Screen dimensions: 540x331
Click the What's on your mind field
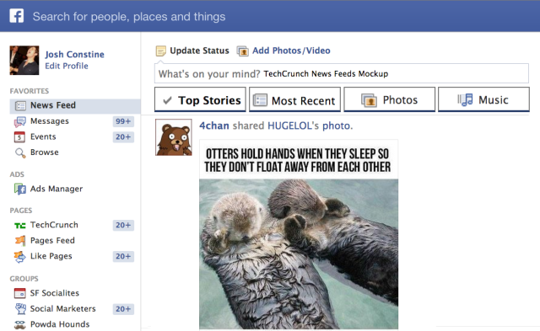341,73
